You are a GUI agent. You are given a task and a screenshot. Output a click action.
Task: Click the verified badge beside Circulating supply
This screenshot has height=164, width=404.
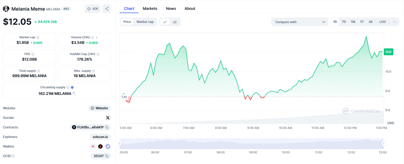click(x=72, y=87)
